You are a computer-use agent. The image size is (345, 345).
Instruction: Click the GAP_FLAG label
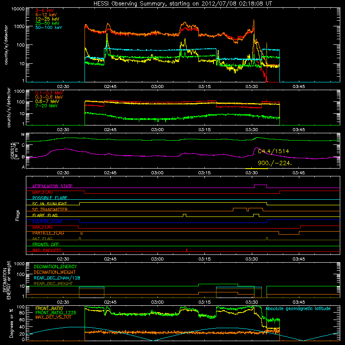click(42, 192)
